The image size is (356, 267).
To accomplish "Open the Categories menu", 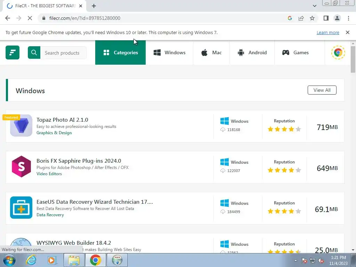I will tap(120, 52).
